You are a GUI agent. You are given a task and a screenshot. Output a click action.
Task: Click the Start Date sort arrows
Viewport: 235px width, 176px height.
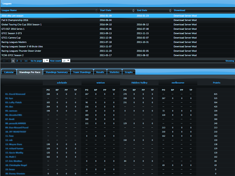[134, 10]
